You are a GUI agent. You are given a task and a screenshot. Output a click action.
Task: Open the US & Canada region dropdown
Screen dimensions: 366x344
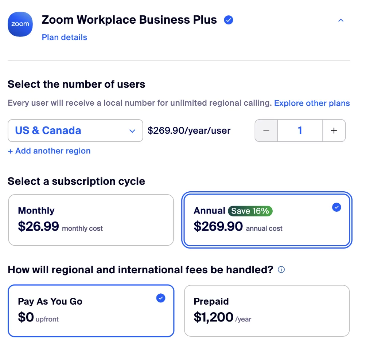(x=75, y=130)
